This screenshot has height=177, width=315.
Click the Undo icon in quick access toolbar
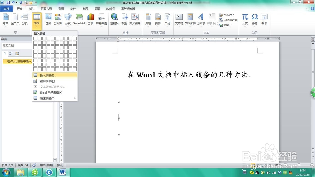(13, 3)
